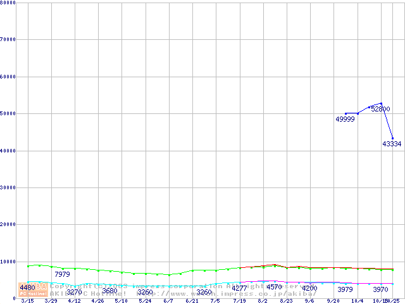Click the 3/15 date on x-axis

(x=27, y=301)
